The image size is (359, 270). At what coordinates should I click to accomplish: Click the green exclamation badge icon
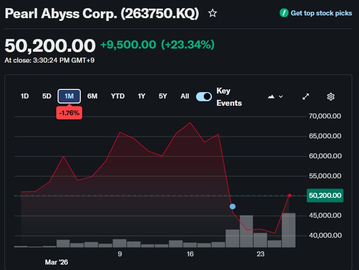tap(284, 13)
